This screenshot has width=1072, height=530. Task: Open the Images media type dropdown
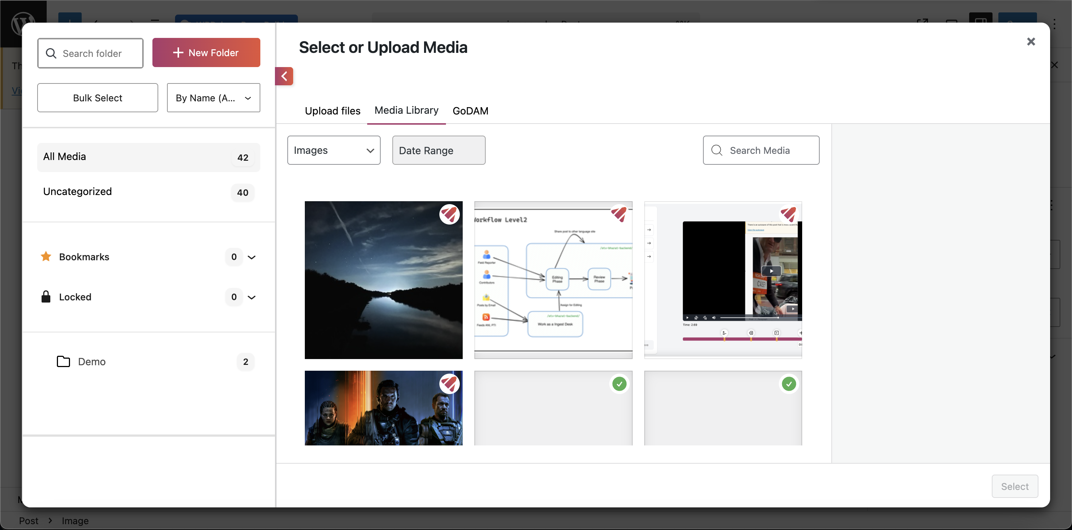(334, 150)
